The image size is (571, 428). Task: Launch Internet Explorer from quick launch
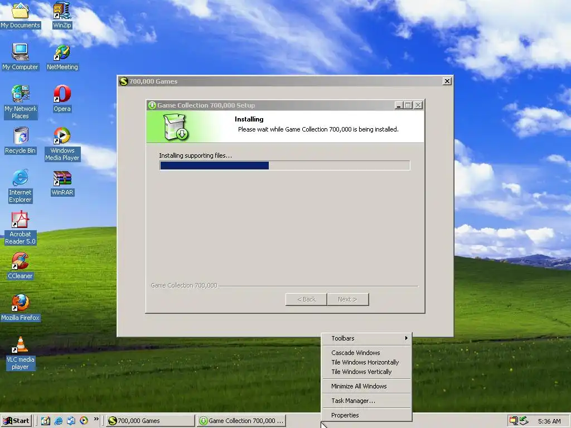click(x=58, y=421)
